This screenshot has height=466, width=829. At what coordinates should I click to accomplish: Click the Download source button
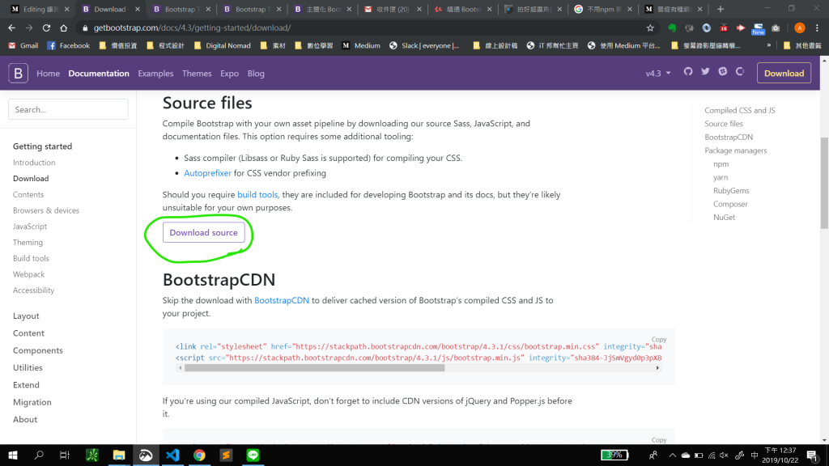coord(203,232)
